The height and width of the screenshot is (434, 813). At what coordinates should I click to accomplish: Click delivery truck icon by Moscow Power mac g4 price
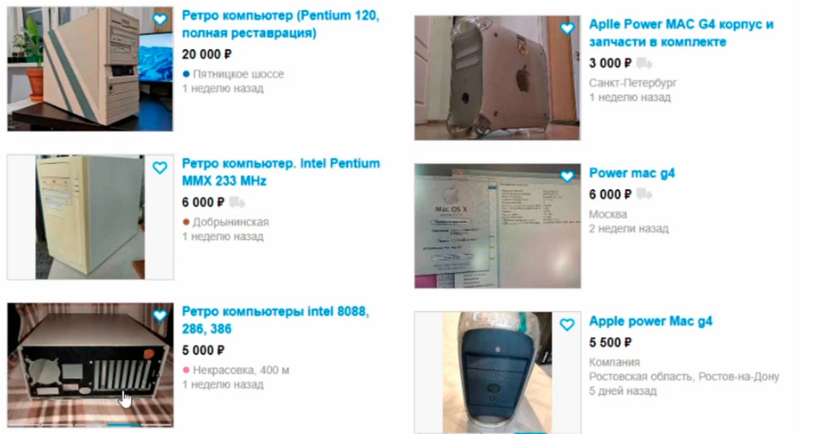click(644, 194)
